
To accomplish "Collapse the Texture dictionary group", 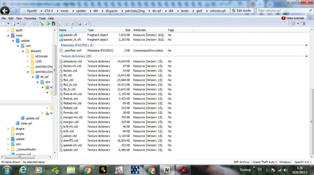I will tap(306, 56).
